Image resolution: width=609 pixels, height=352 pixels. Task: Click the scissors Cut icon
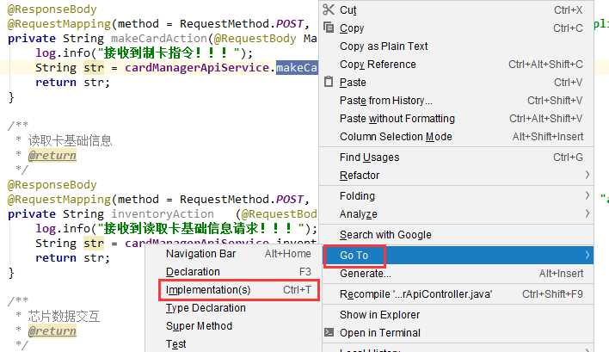[329, 9]
